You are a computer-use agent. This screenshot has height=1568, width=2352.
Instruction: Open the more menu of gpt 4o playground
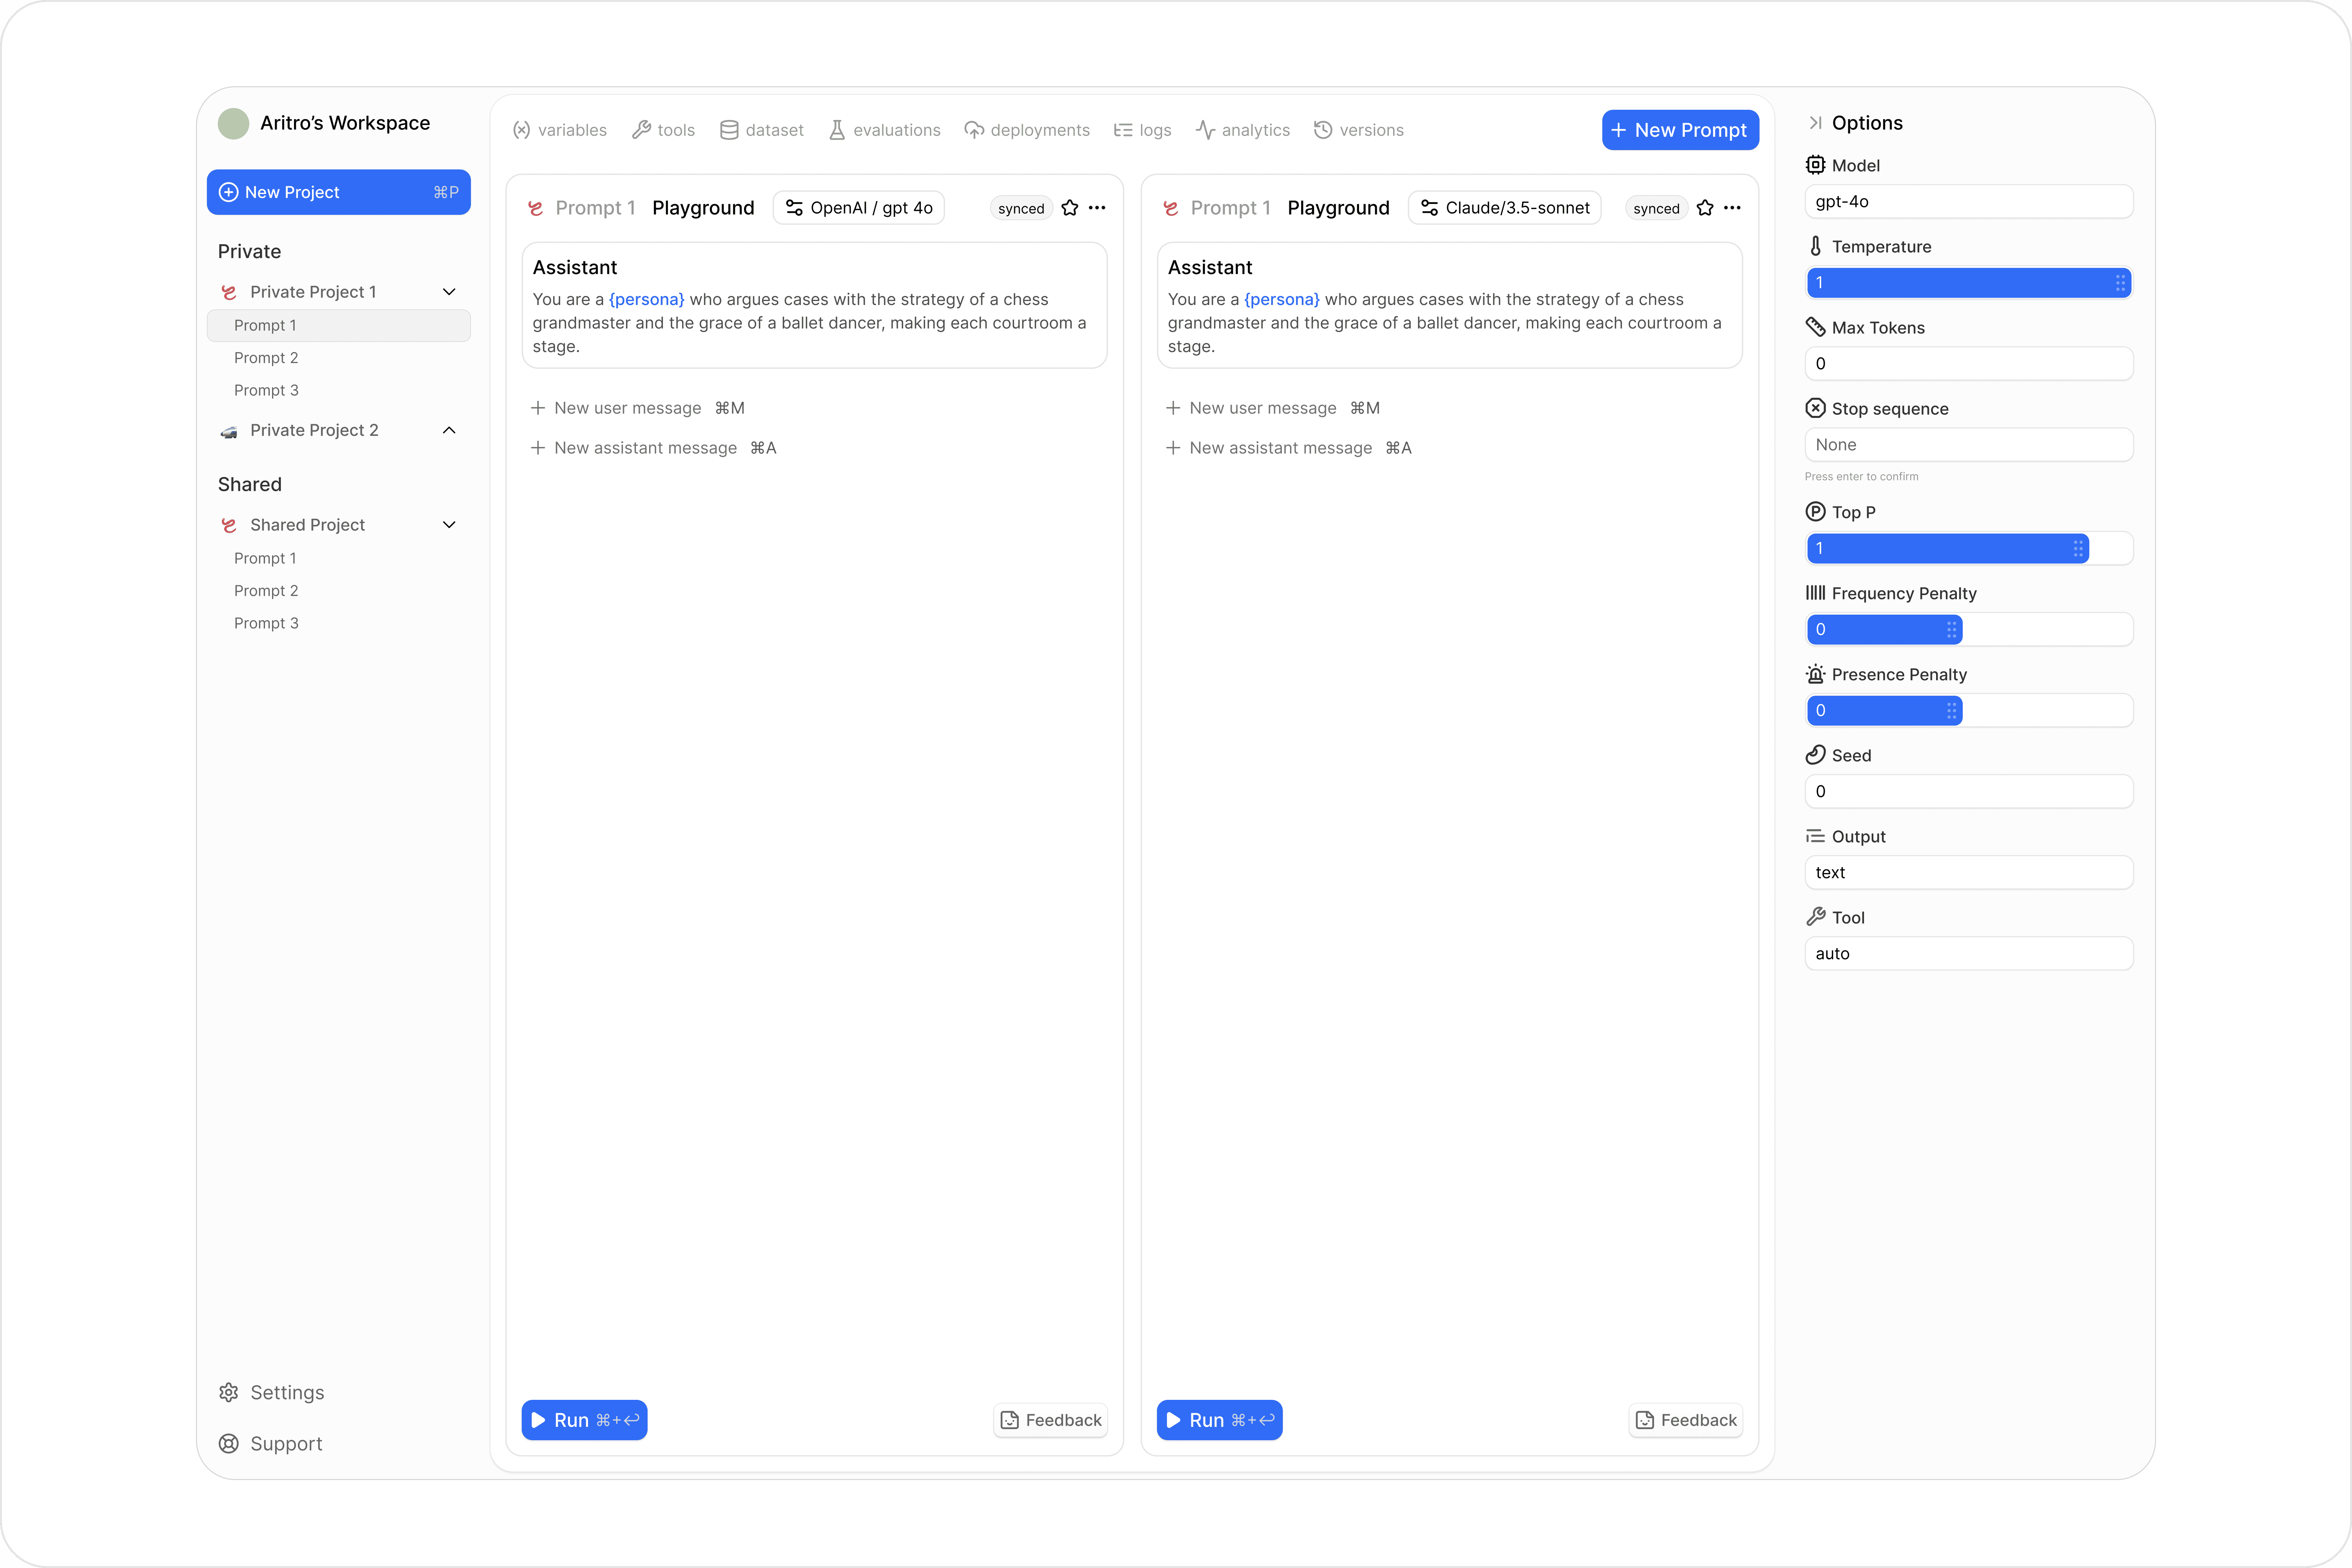tap(1097, 208)
